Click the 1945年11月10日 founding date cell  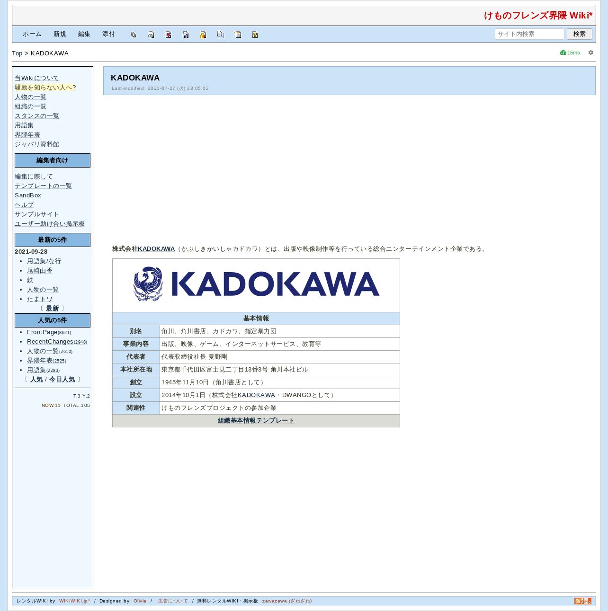tap(280, 382)
